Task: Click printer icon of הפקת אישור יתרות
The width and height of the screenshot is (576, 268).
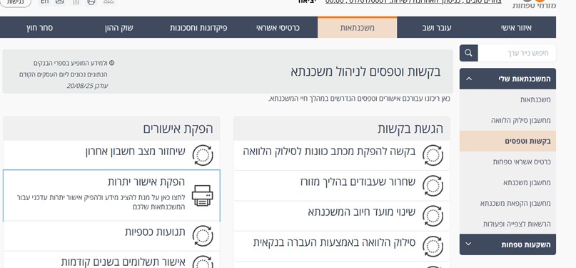Action: pyautogui.click(x=203, y=196)
